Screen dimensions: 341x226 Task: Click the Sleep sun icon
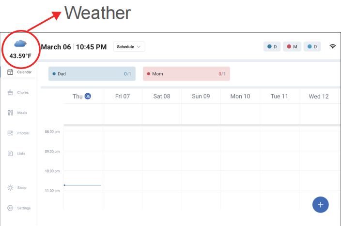pyautogui.click(x=10, y=188)
